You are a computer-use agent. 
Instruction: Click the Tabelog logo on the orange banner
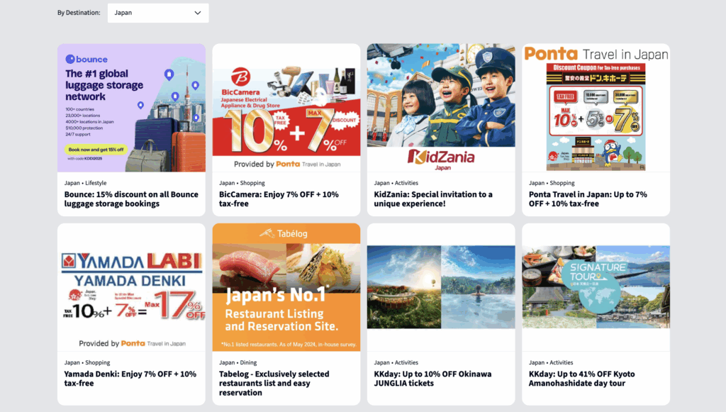coord(284,233)
